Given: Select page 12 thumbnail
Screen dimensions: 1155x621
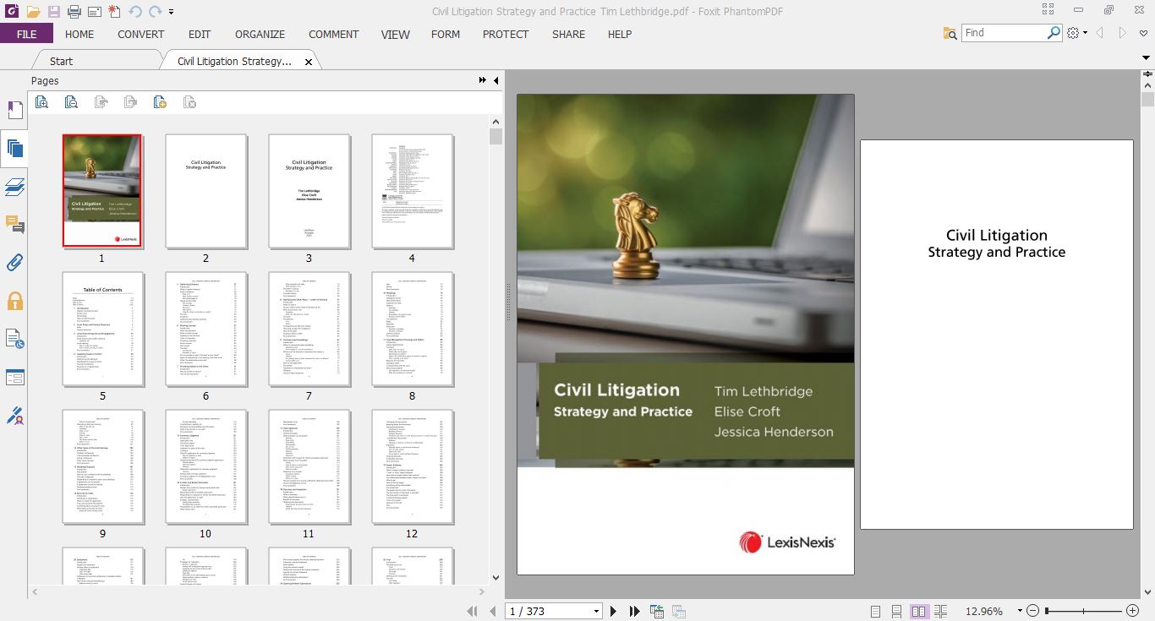Looking at the screenshot, I should (x=412, y=466).
